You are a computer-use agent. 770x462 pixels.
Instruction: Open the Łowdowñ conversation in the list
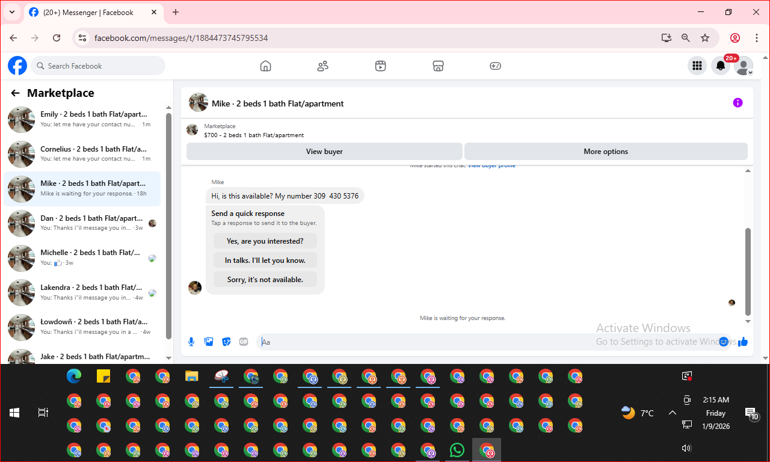[x=82, y=327]
